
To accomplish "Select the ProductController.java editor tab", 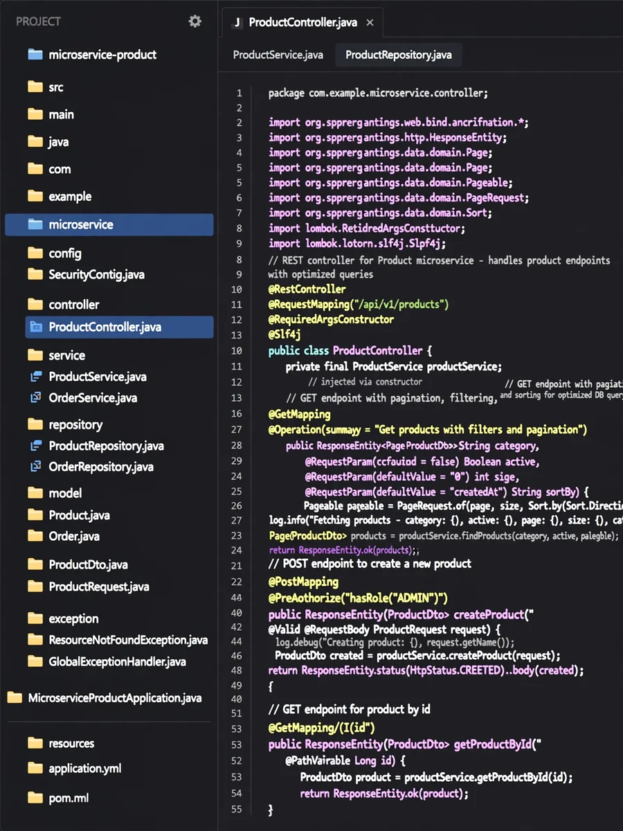I will 303,22.
